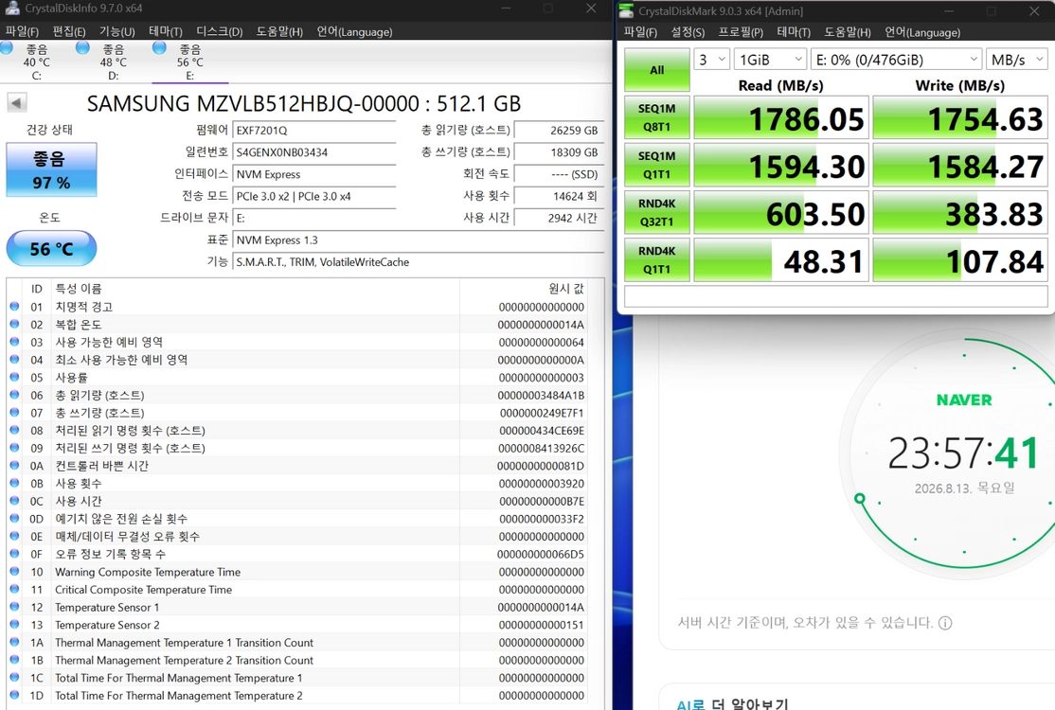Click the D: drive status orb
The height and width of the screenshot is (710, 1055).
[82, 47]
